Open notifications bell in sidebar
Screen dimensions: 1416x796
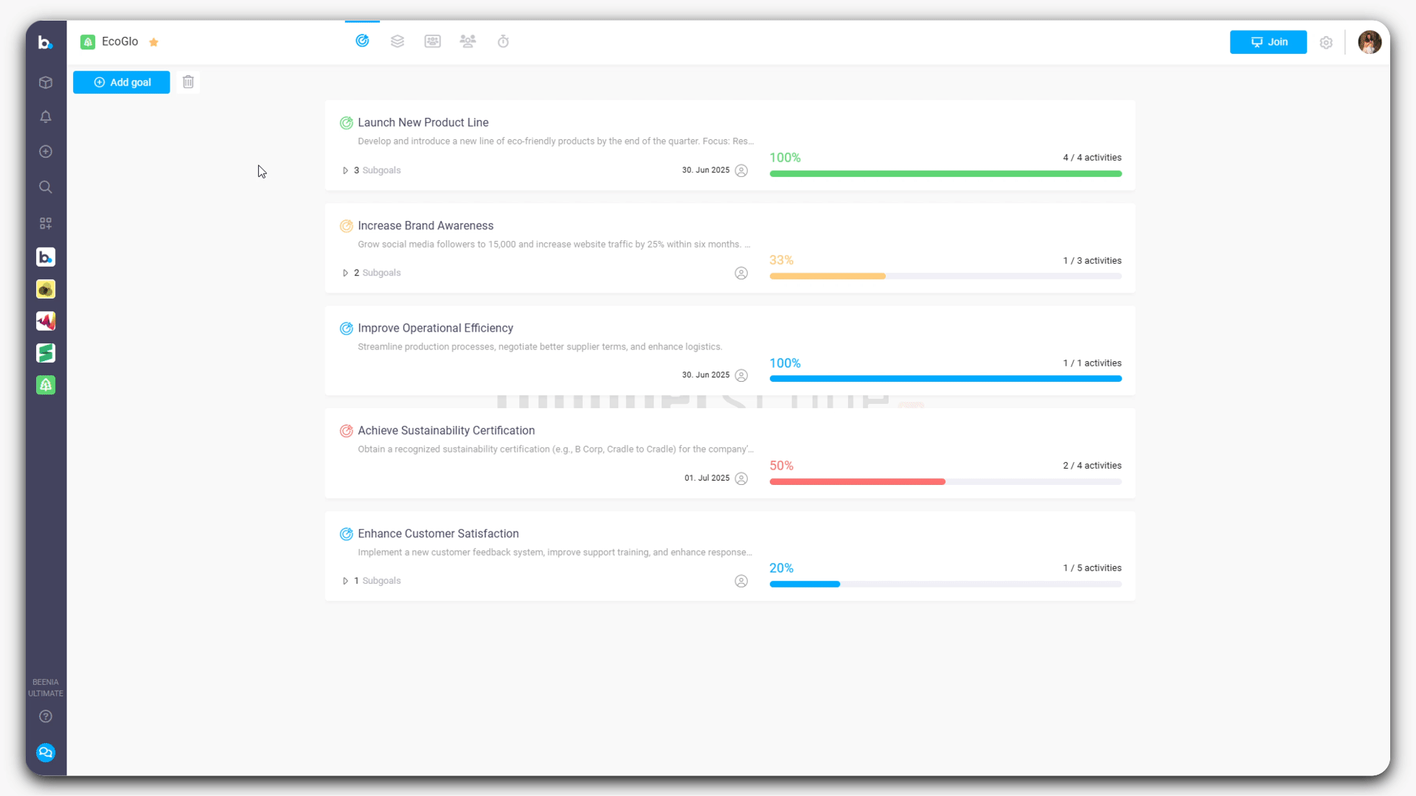[x=46, y=117]
